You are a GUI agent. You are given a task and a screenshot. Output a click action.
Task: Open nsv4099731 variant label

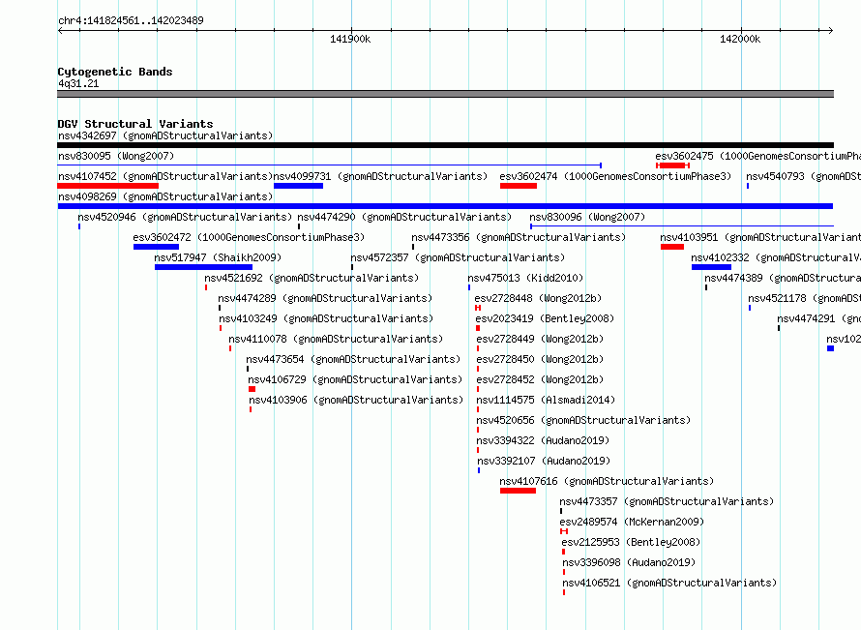click(x=380, y=176)
